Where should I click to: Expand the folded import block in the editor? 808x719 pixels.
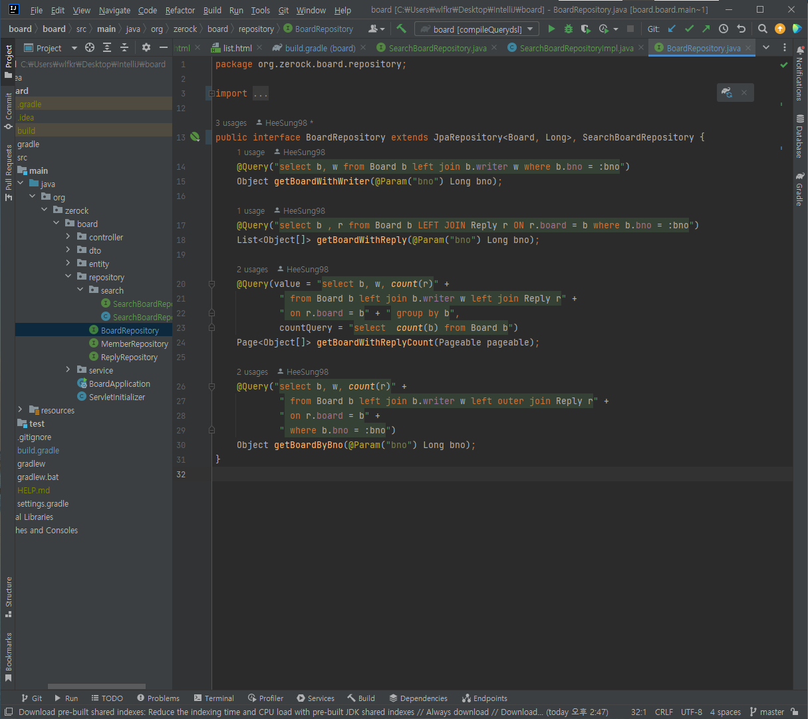point(211,93)
